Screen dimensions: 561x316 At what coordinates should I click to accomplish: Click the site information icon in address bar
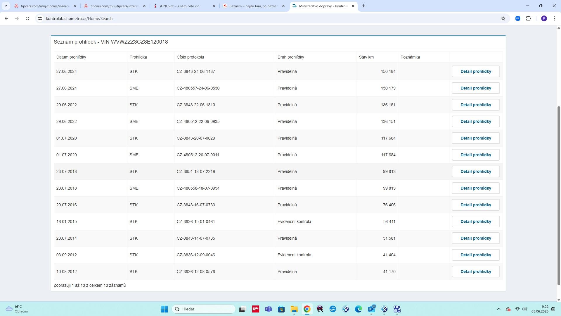point(40,18)
